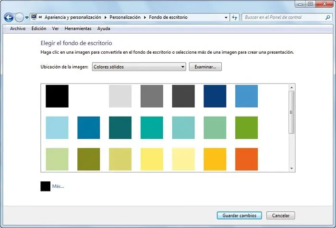Image resolution: width=336 pixels, height=228 pixels.
Task: Open the address bar history dropdown arrow
Action: [x=226, y=18]
